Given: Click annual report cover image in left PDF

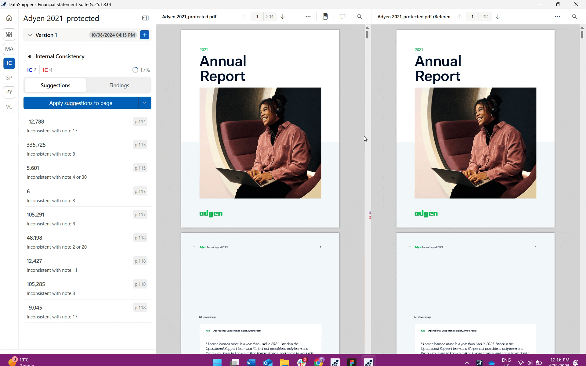Looking at the screenshot, I should [x=260, y=143].
